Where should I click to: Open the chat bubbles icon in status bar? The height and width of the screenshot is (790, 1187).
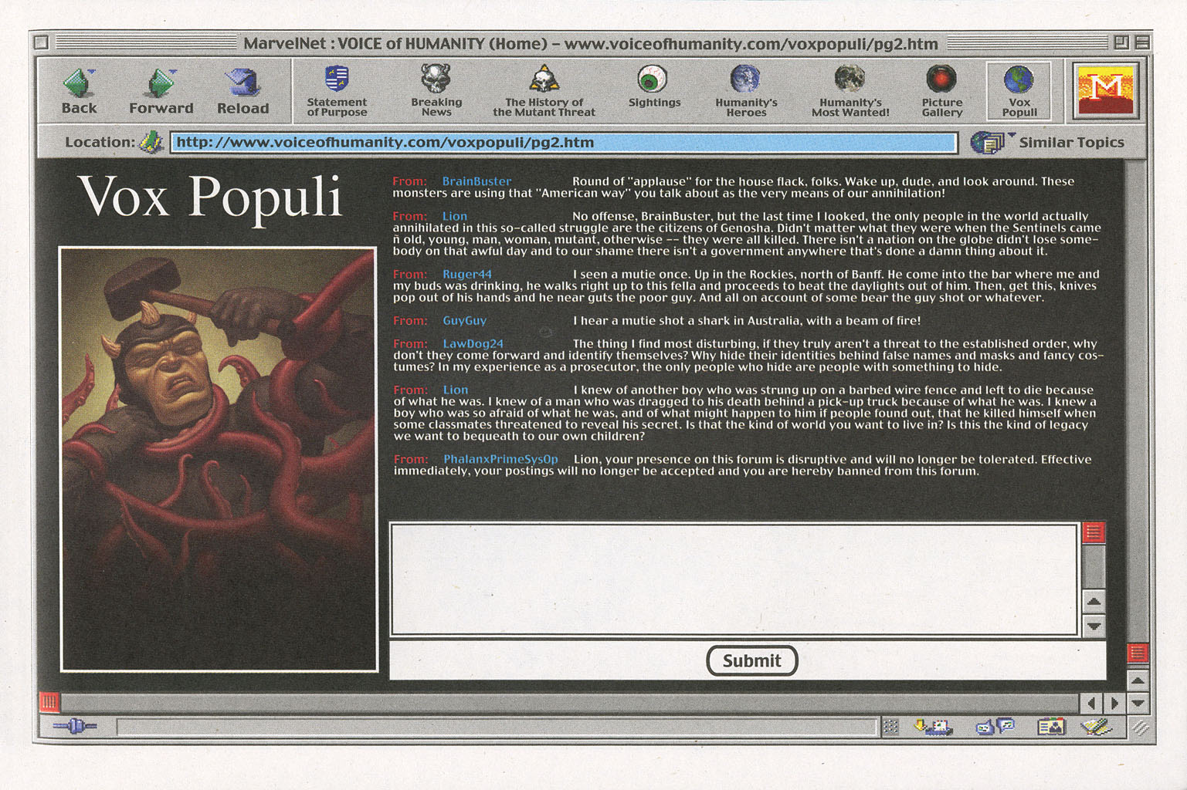click(x=995, y=726)
